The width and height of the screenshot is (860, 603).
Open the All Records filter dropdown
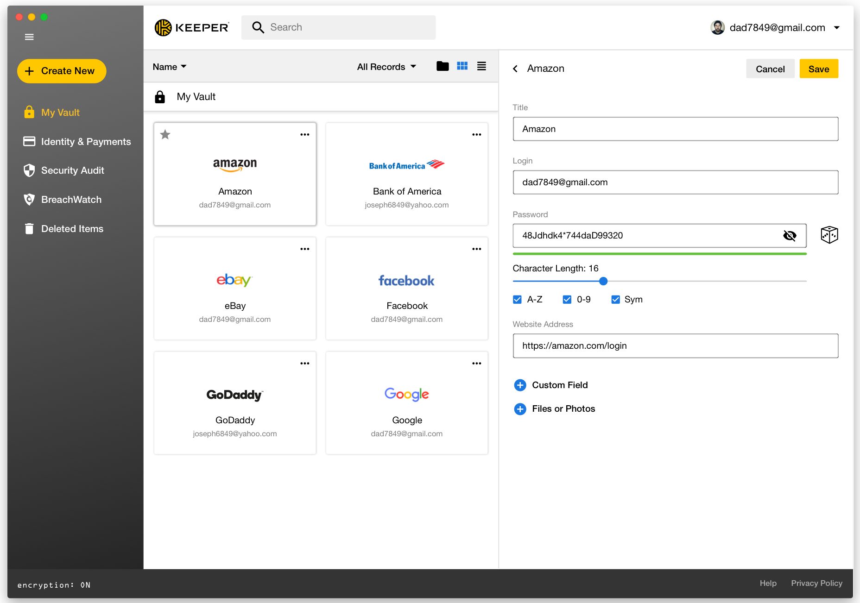(386, 67)
